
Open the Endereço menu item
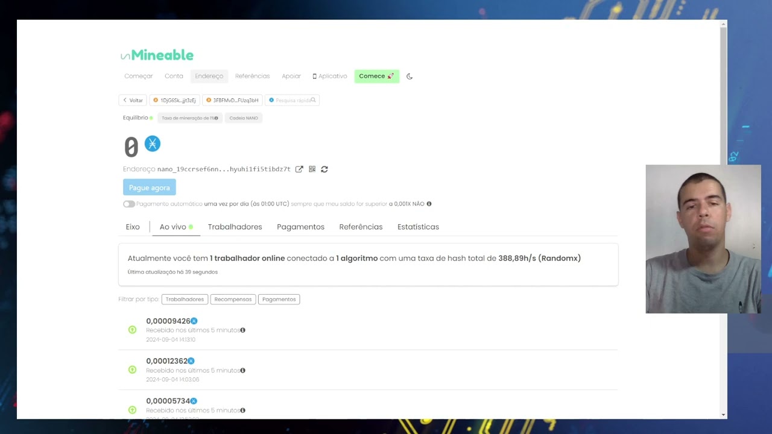coord(209,76)
